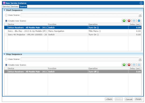Click the Finish button
The image size is (145, 103).
tap(138, 99)
